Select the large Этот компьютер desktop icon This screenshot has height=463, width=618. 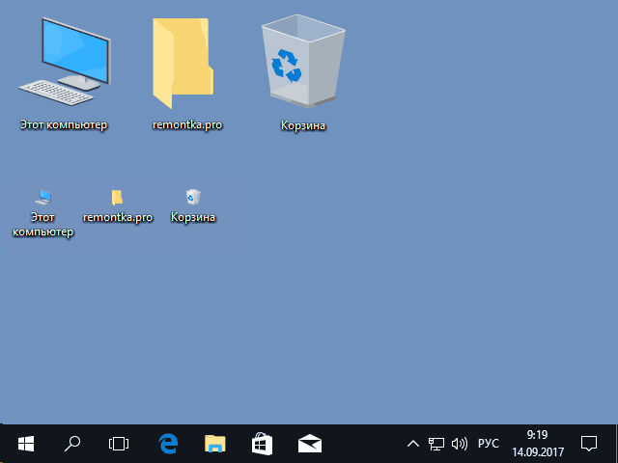pyautogui.click(x=65, y=62)
